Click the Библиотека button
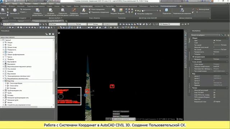The image size is (230, 129). pos(26,9)
